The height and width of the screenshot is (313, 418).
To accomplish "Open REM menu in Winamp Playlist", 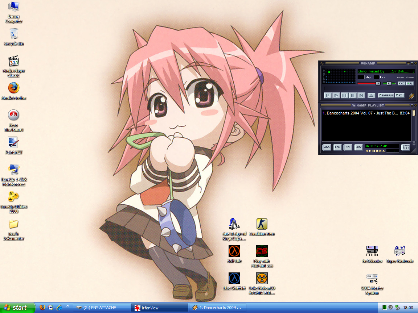I will point(337,147).
